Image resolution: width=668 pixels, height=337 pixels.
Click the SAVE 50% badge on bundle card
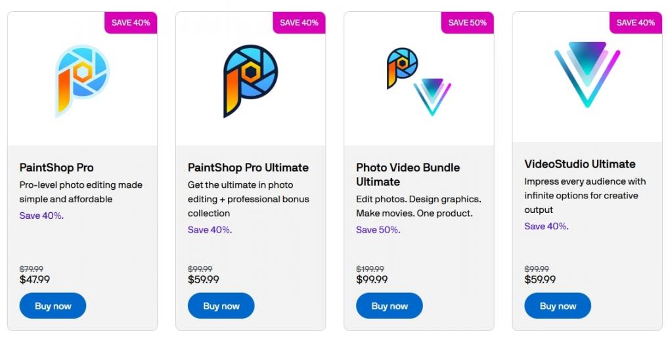467,22
